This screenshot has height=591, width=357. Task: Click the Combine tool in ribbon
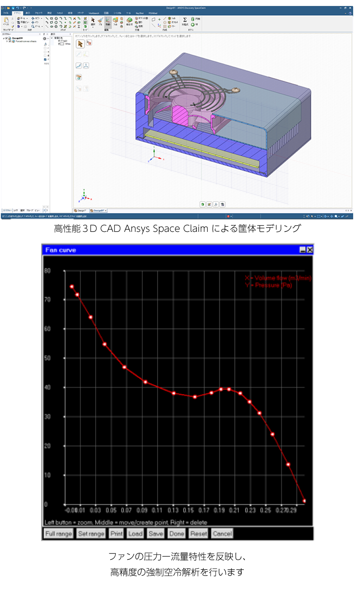[x=129, y=21]
